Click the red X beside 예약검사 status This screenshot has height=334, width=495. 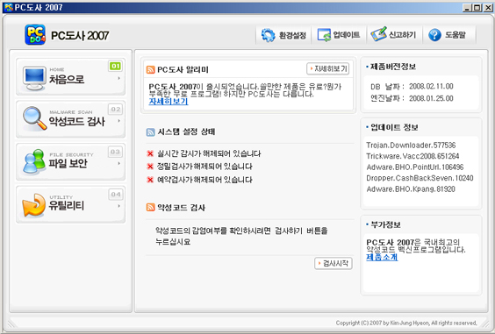150,180
